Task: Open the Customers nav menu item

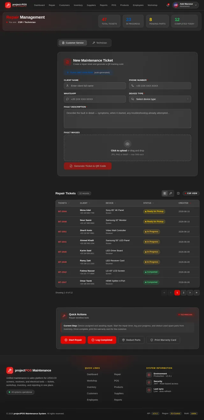Action: [x=65, y=5]
